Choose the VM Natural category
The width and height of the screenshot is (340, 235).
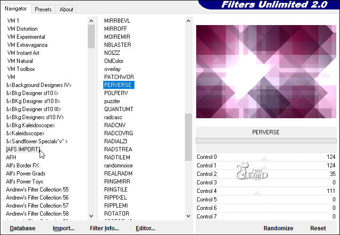20,61
